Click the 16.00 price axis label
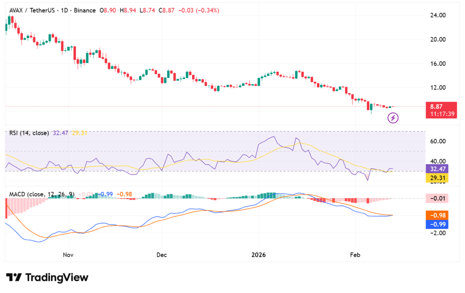The width and height of the screenshot is (465, 293). [438, 63]
